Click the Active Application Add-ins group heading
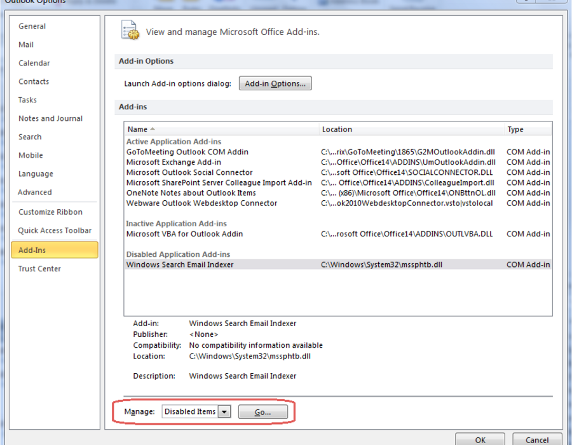The image size is (572, 445). tap(174, 142)
